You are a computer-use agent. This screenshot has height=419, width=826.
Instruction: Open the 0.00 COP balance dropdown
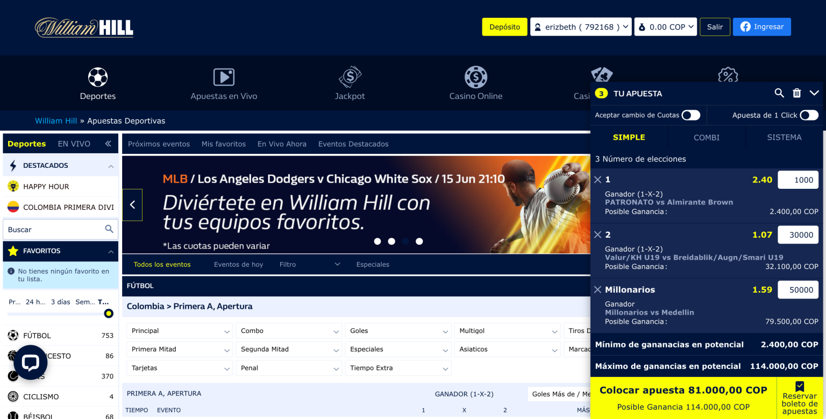(x=666, y=27)
